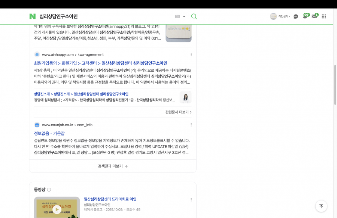337x218 pixels.
Task: Open the 정보없음 - 카운잡 link
Action: [49, 133]
